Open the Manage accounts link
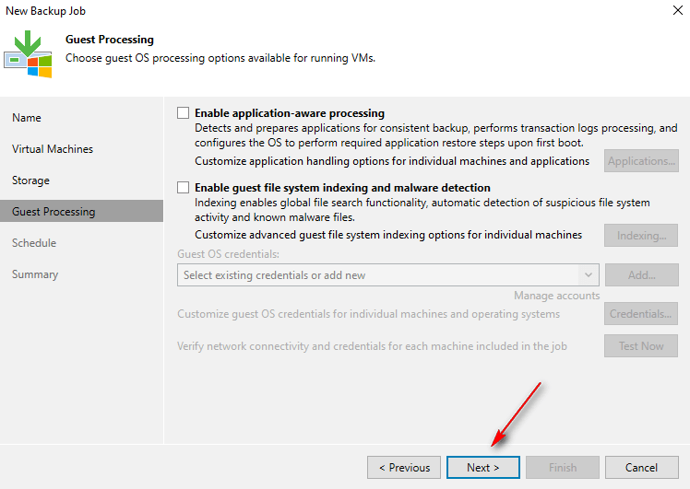The height and width of the screenshot is (489, 690). click(557, 296)
